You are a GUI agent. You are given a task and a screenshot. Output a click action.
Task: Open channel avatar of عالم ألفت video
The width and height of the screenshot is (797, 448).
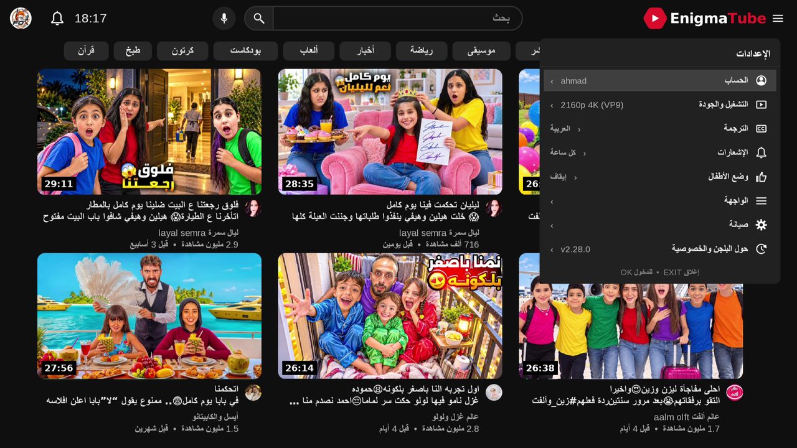[x=735, y=393]
